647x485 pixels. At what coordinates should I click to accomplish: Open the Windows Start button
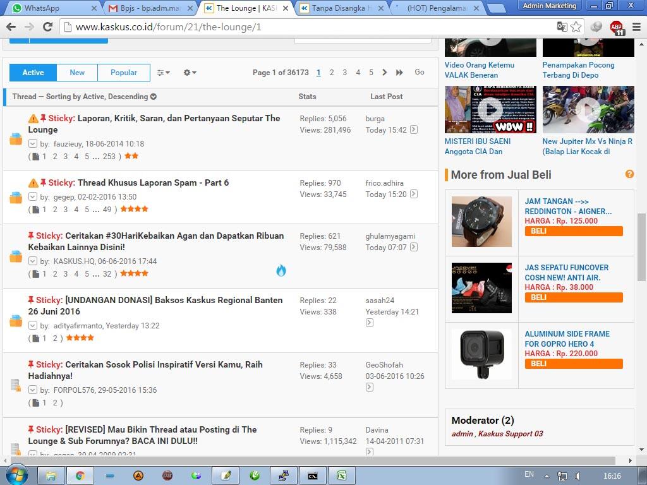(16, 476)
